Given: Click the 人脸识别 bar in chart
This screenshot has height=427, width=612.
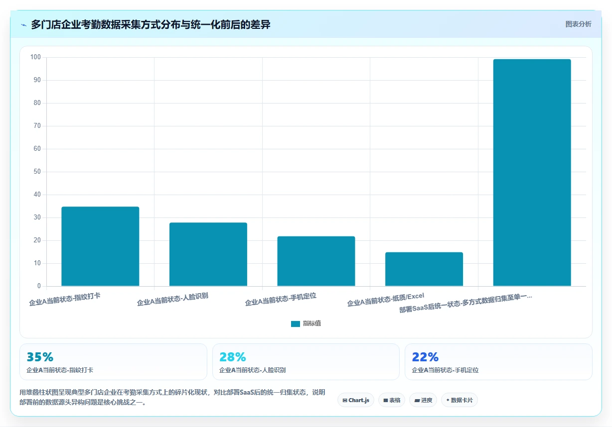Looking at the screenshot, I should [x=208, y=254].
